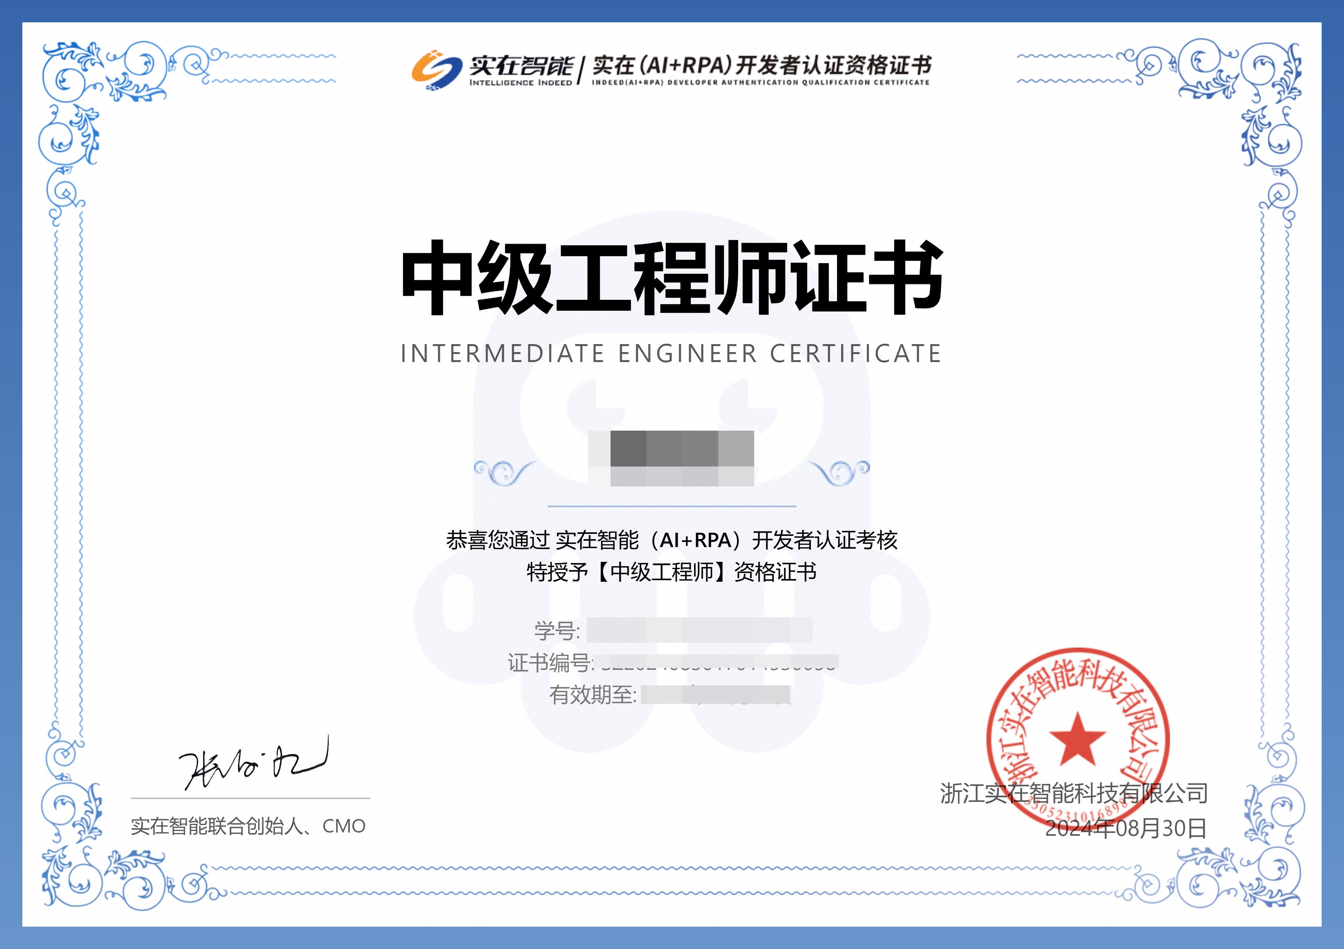Click the pixelated recipient name block
Screen dimensions: 1344x949
pos(671,457)
